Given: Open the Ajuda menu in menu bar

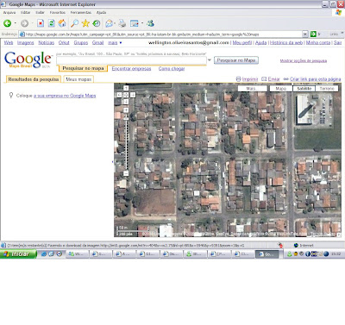Looking at the screenshot, I should (x=101, y=13).
